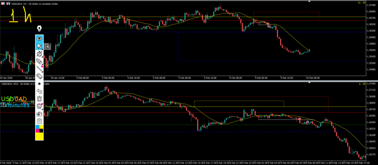The height and width of the screenshot is (165, 378).
Task: Pick the yellow color swatch
Action: point(39,136)
